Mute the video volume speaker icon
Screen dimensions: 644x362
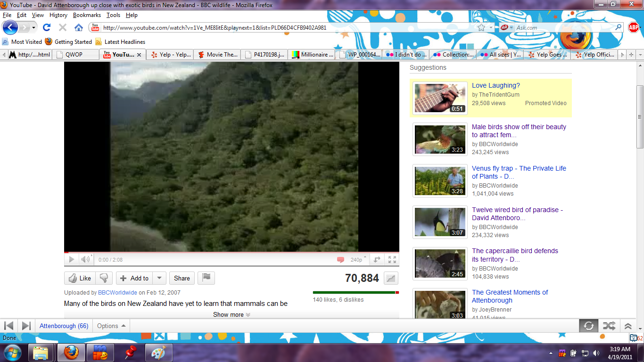click(x=85, y=259)
